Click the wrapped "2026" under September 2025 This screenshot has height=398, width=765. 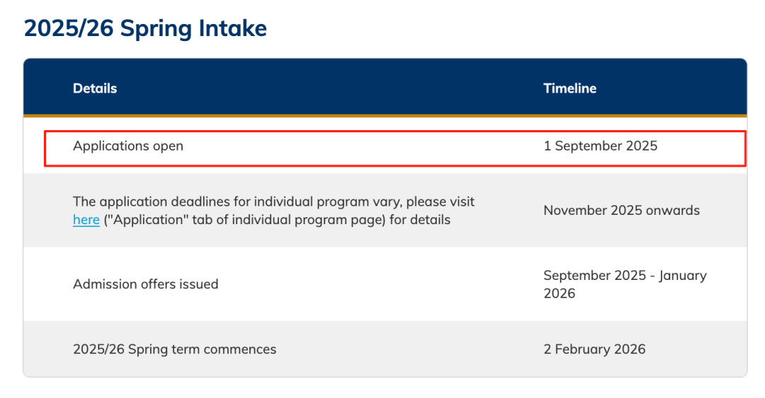point(559,293)
